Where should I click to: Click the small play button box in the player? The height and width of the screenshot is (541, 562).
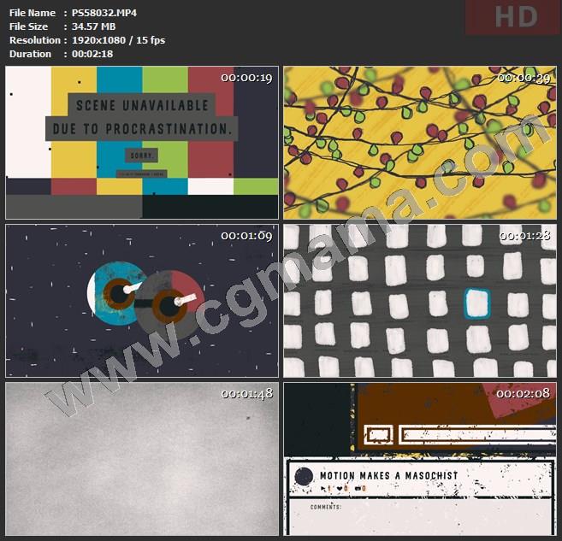coord(379,434)
